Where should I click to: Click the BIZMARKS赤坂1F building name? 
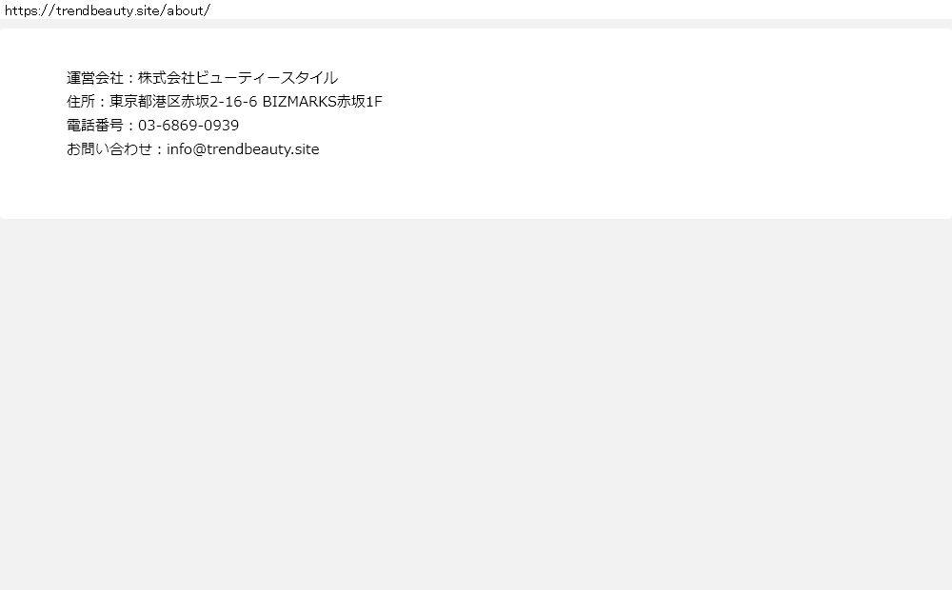(x=323, y=102)
